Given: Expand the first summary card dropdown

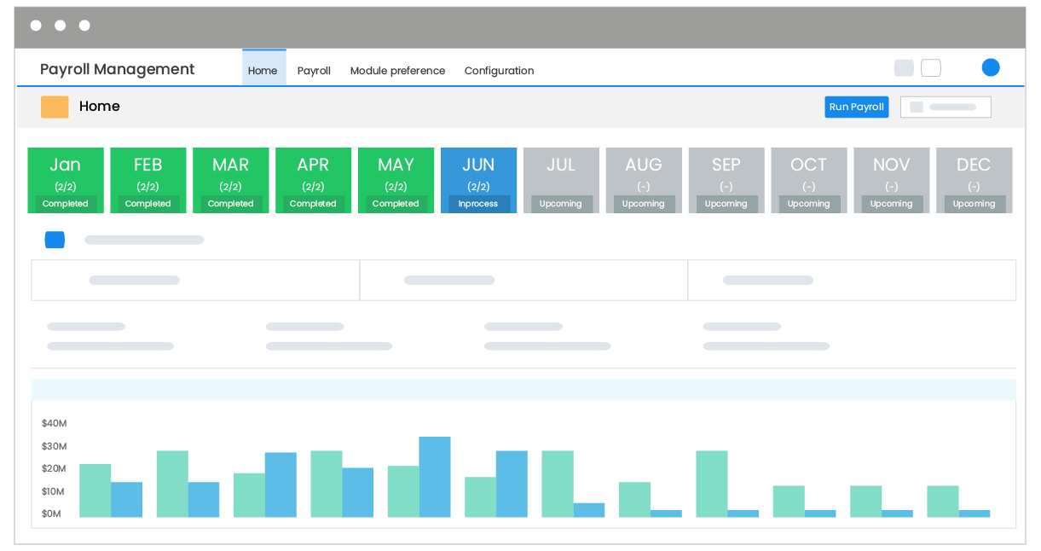Looking at the screenshot, I should 194,280.
